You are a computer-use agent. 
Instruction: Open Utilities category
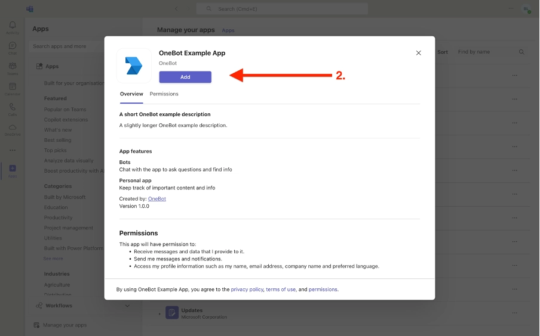tap(53, 238)
